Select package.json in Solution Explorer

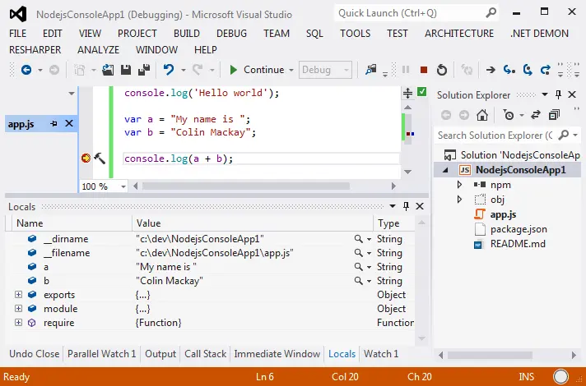click(519, 229)
